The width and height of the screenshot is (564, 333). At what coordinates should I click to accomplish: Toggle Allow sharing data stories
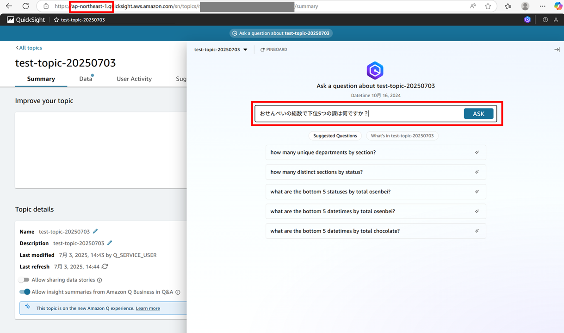(x=24, y=280)
